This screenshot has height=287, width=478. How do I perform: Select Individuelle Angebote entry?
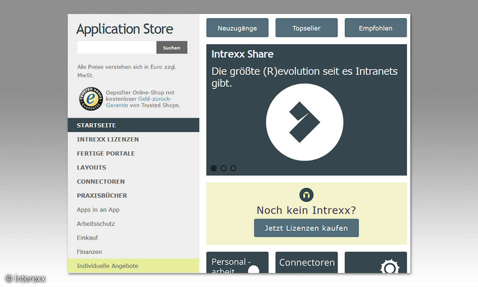click(133, 266)
